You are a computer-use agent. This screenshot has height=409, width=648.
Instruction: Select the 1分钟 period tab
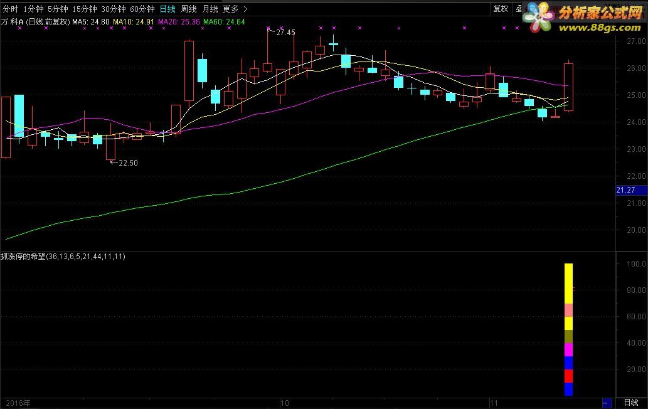(33, 9)
